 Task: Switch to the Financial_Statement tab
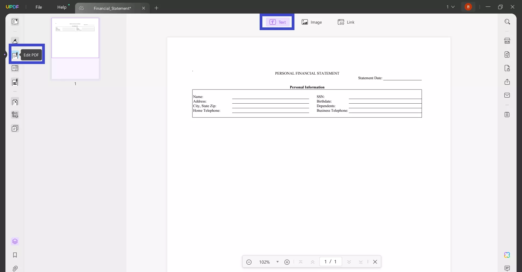coord(113,8)
